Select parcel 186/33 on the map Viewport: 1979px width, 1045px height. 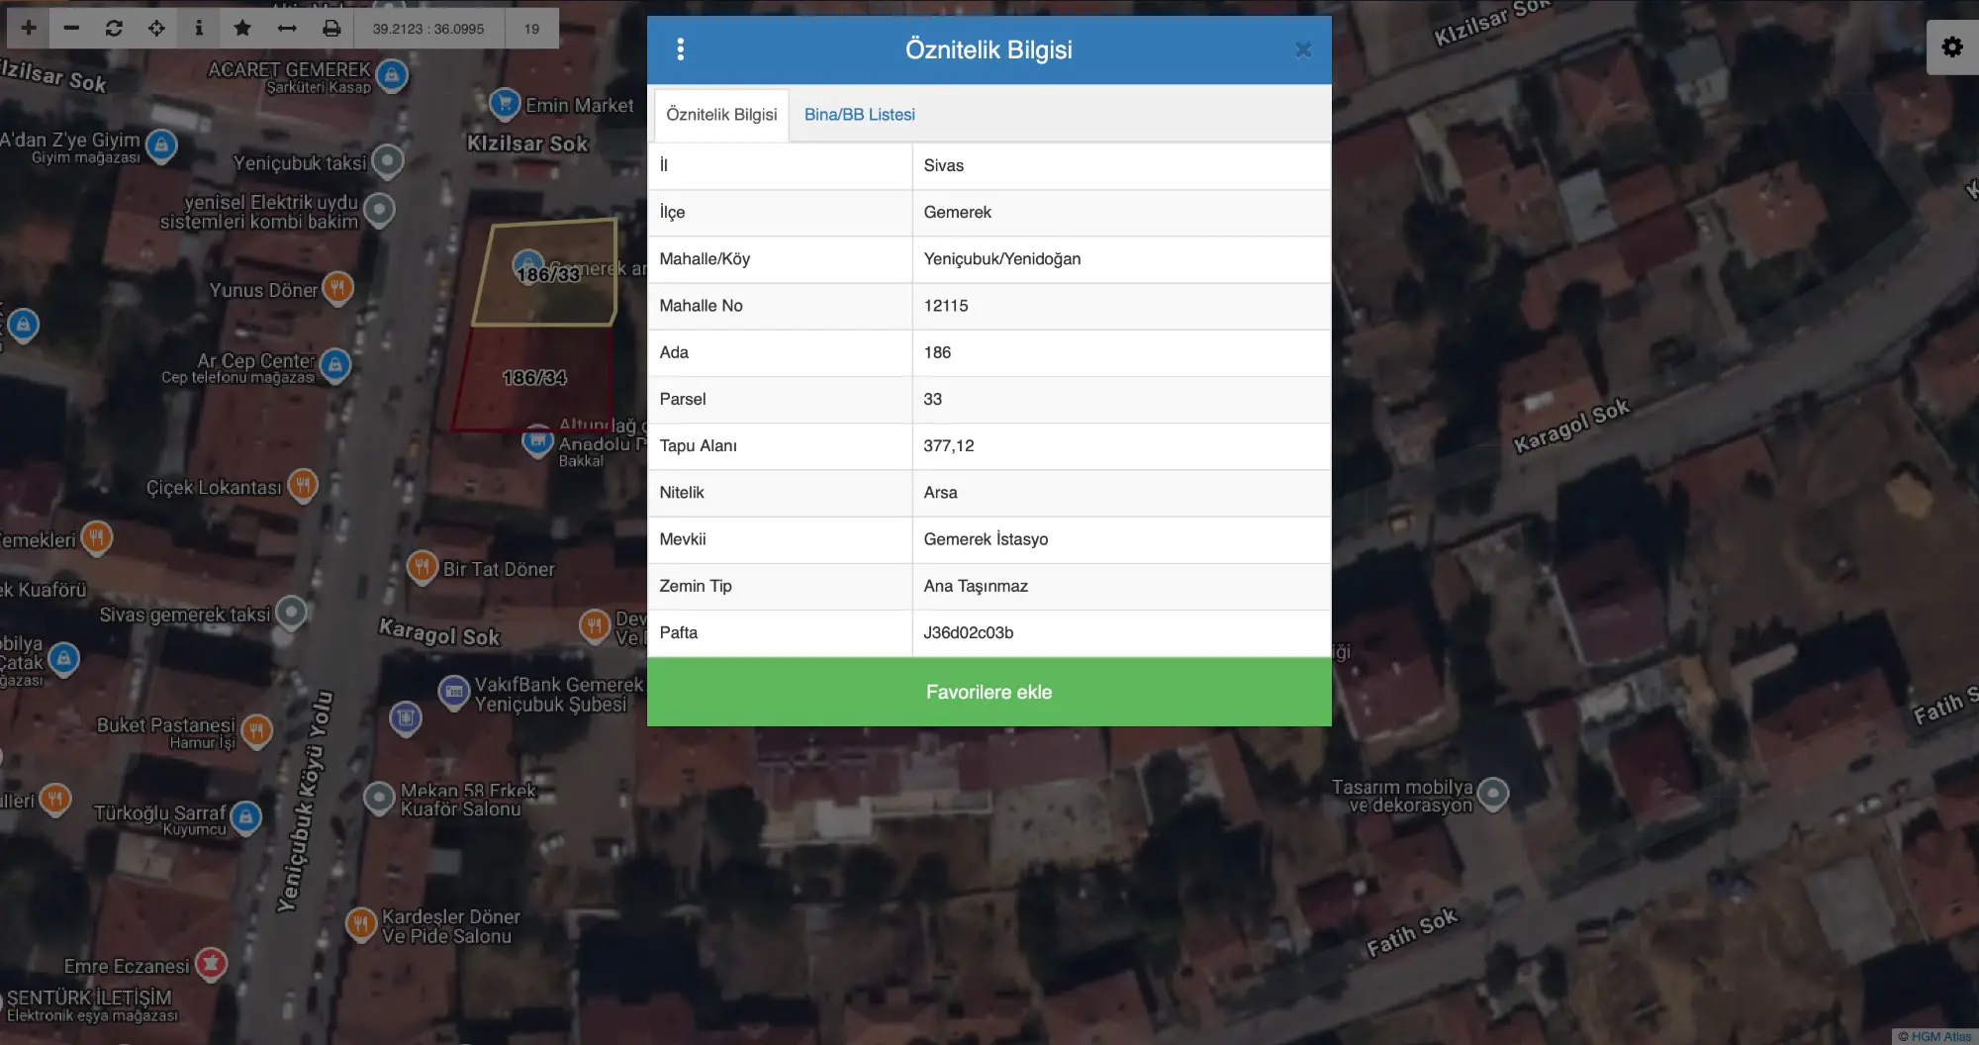coord(547,274)
